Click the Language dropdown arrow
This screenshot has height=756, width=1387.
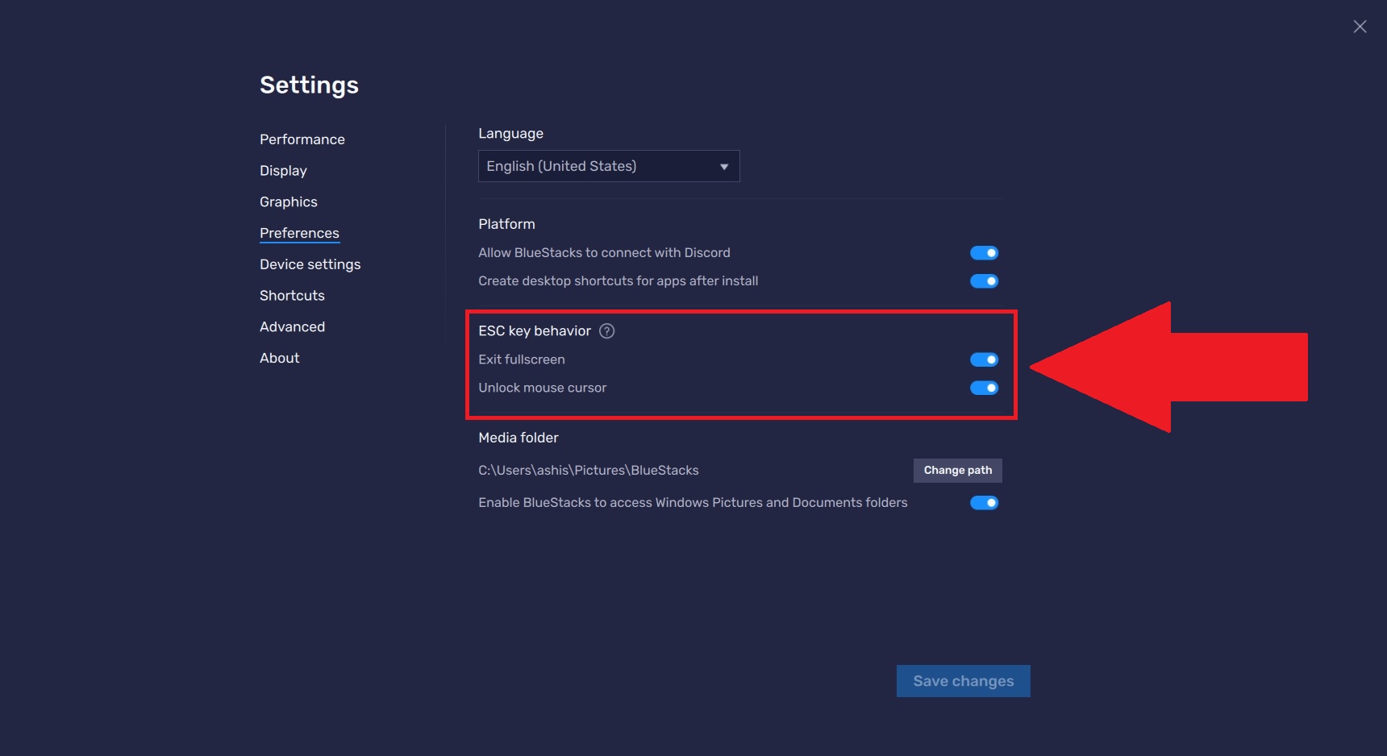click(x=723, y=167)
